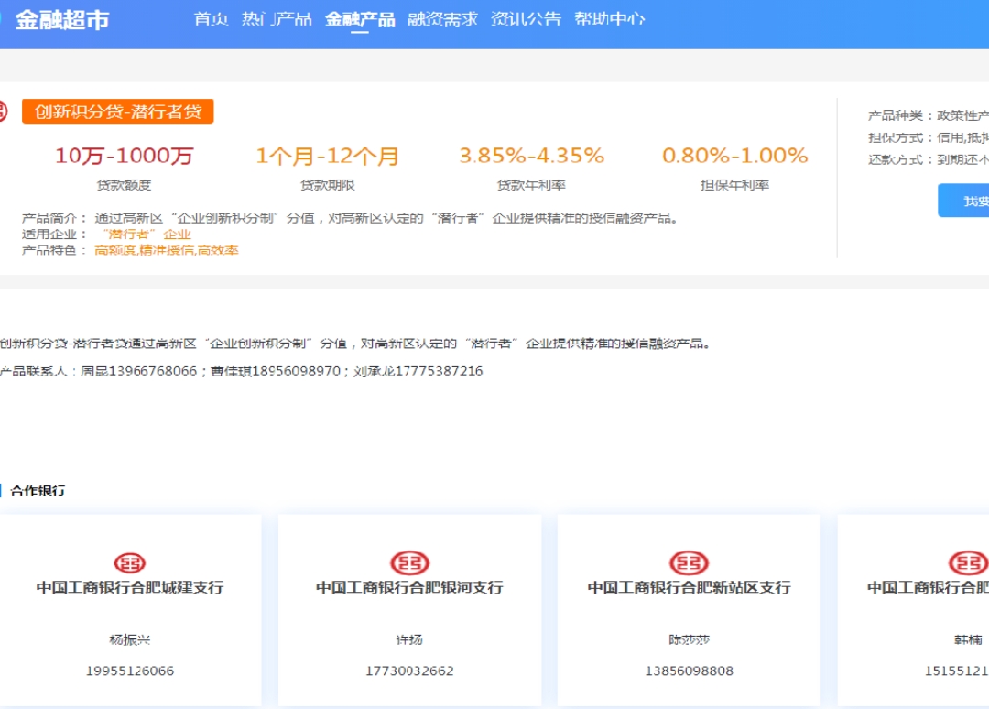Click the bank logo beside product title

pyautogui.click(x=3, y=112)
